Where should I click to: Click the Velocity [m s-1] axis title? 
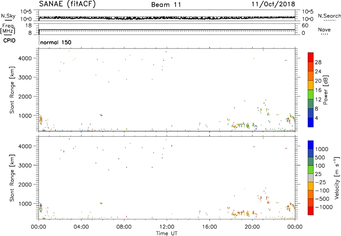(x=337, y=178)
